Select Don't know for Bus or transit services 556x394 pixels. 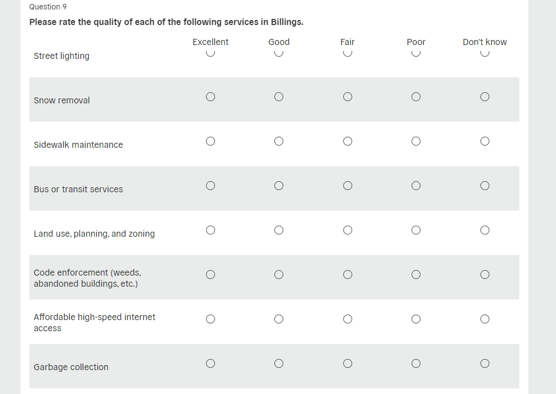coord(484,185)
